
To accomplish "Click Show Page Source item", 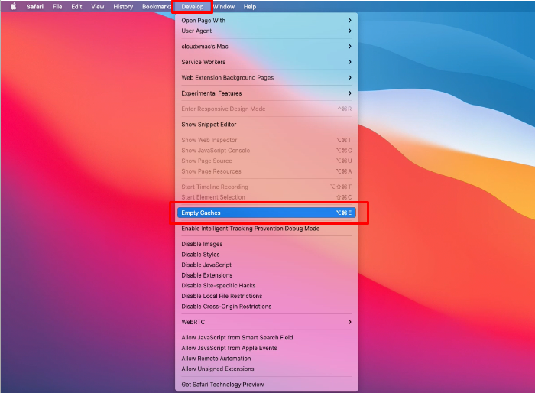I will pyautogui.click(x=267, y=161).
